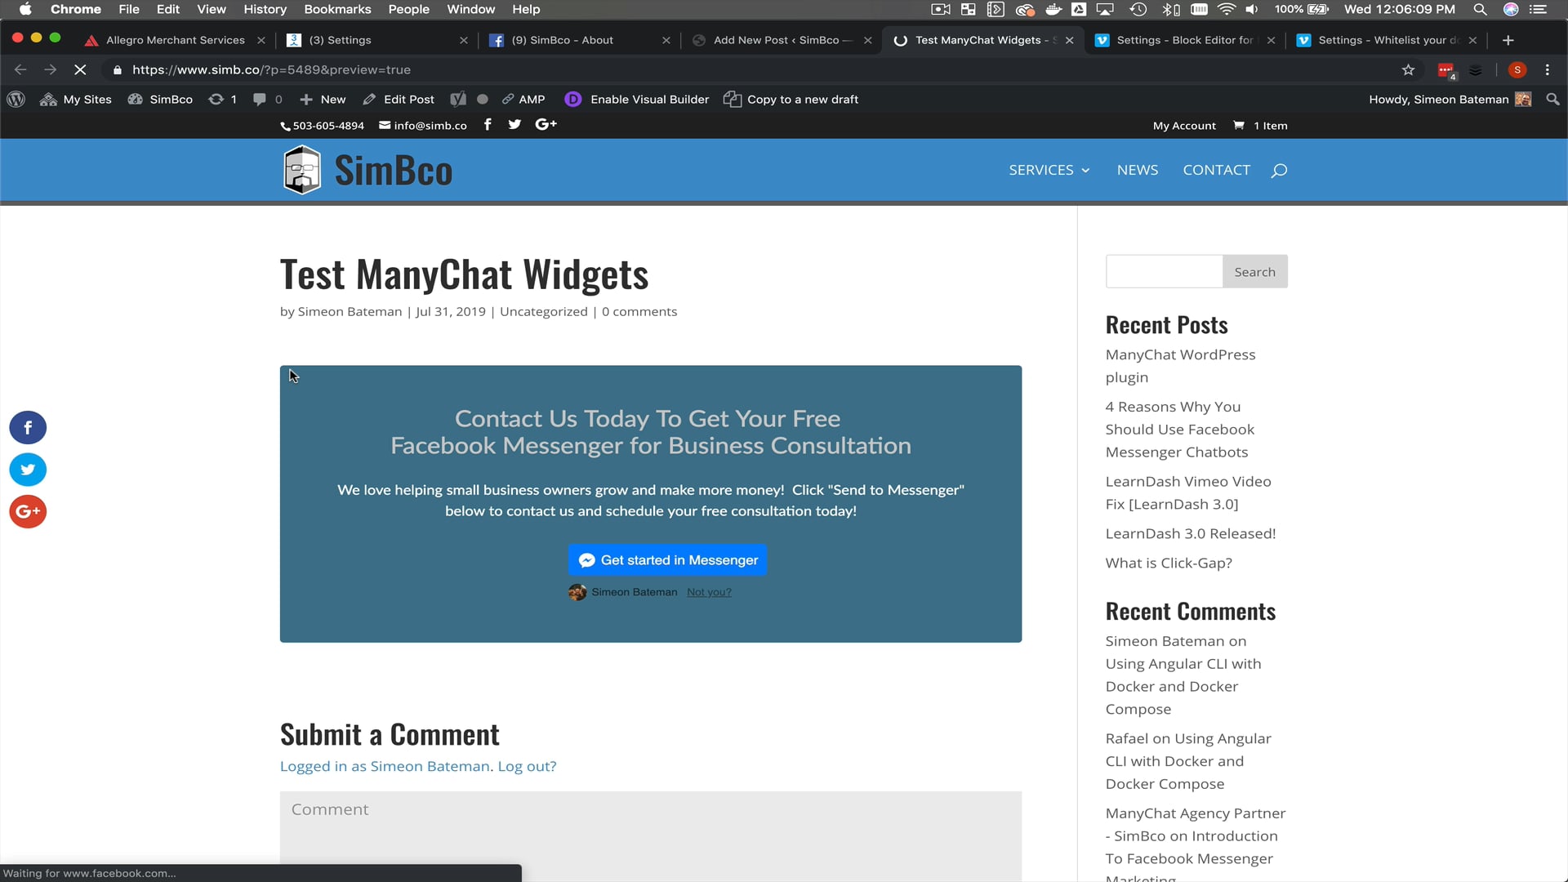Open site search via magnifier icon in navigation
The width and height of the screenshot is (1568, 882).
(1278, 171)
